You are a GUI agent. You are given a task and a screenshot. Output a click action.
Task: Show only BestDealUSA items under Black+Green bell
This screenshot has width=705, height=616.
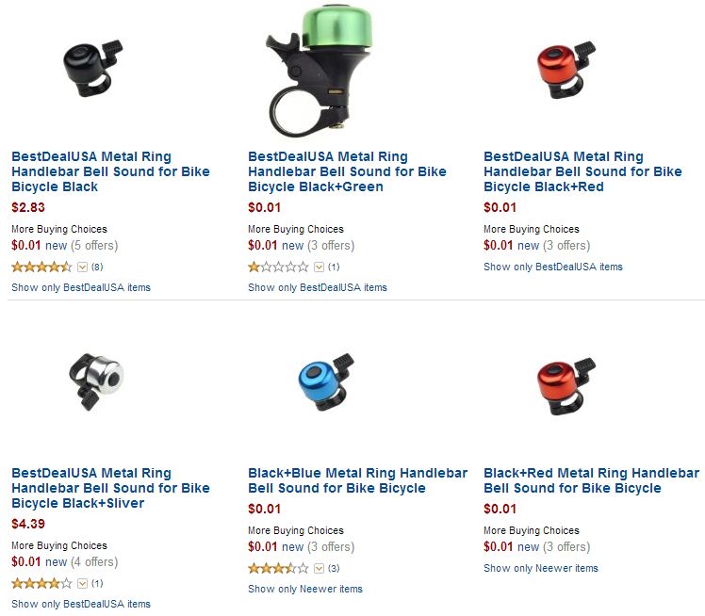click(x=317, y=287)
